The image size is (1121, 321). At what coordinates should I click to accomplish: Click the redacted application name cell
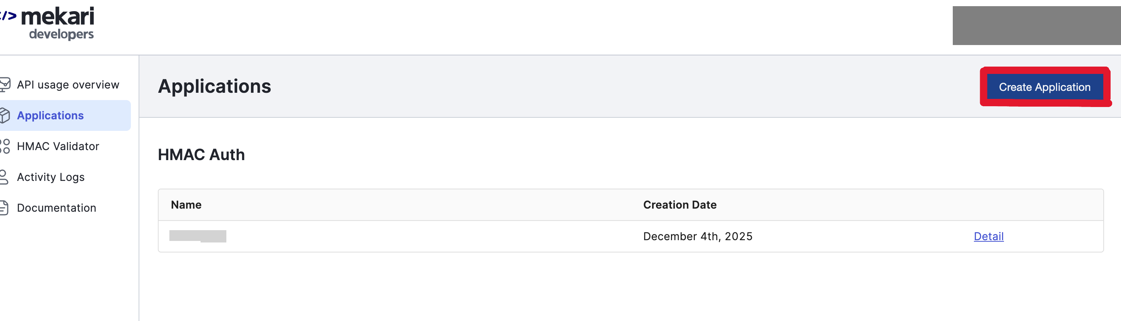pyautogui.click(x=197, y=236)
